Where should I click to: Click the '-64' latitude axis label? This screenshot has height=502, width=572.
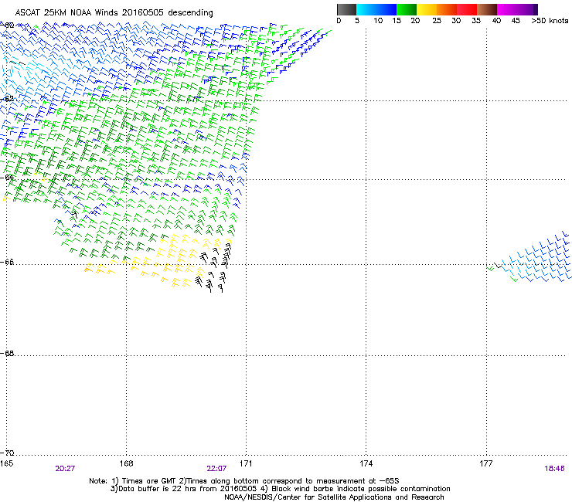[7, 178]
